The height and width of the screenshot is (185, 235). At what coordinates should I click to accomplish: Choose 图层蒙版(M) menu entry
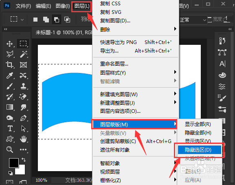[134, 124]
